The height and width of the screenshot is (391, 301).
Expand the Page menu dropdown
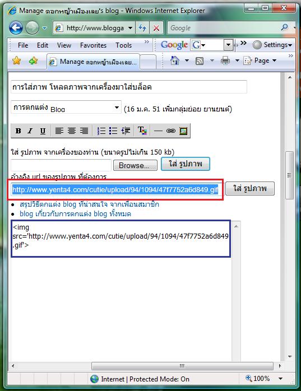[x=275, y=60]
